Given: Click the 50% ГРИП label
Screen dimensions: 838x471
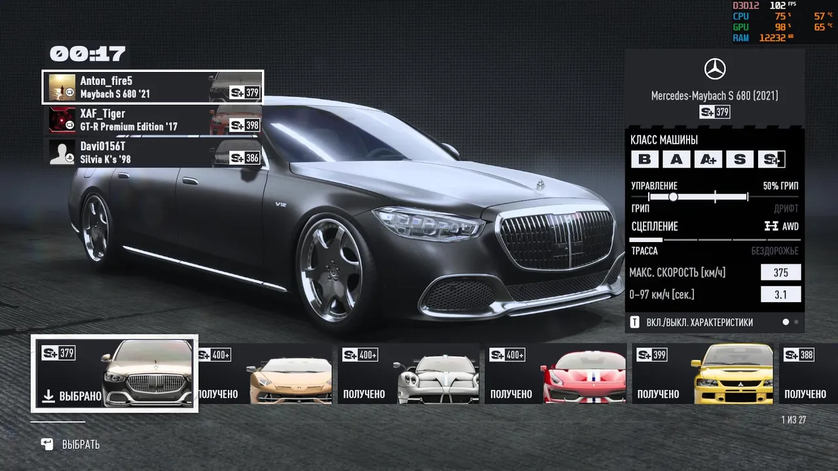Looking at the screenshot, I should pyautogui.click(x=781, y=186).
